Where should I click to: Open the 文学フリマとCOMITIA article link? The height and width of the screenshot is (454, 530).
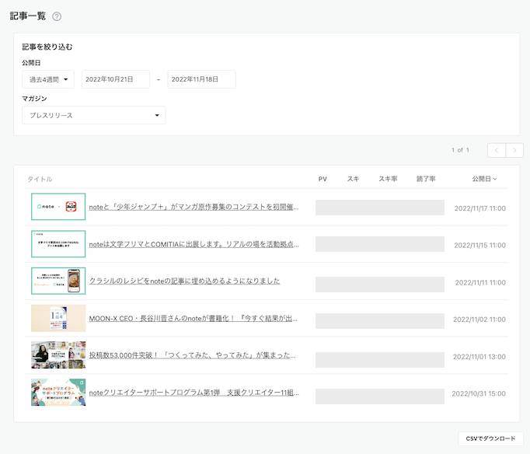(x=194, y=245)
